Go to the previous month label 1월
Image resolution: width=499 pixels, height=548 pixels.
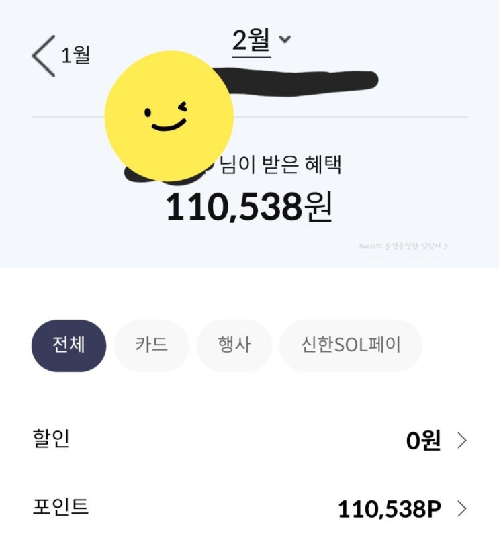[x=76, y=55]
